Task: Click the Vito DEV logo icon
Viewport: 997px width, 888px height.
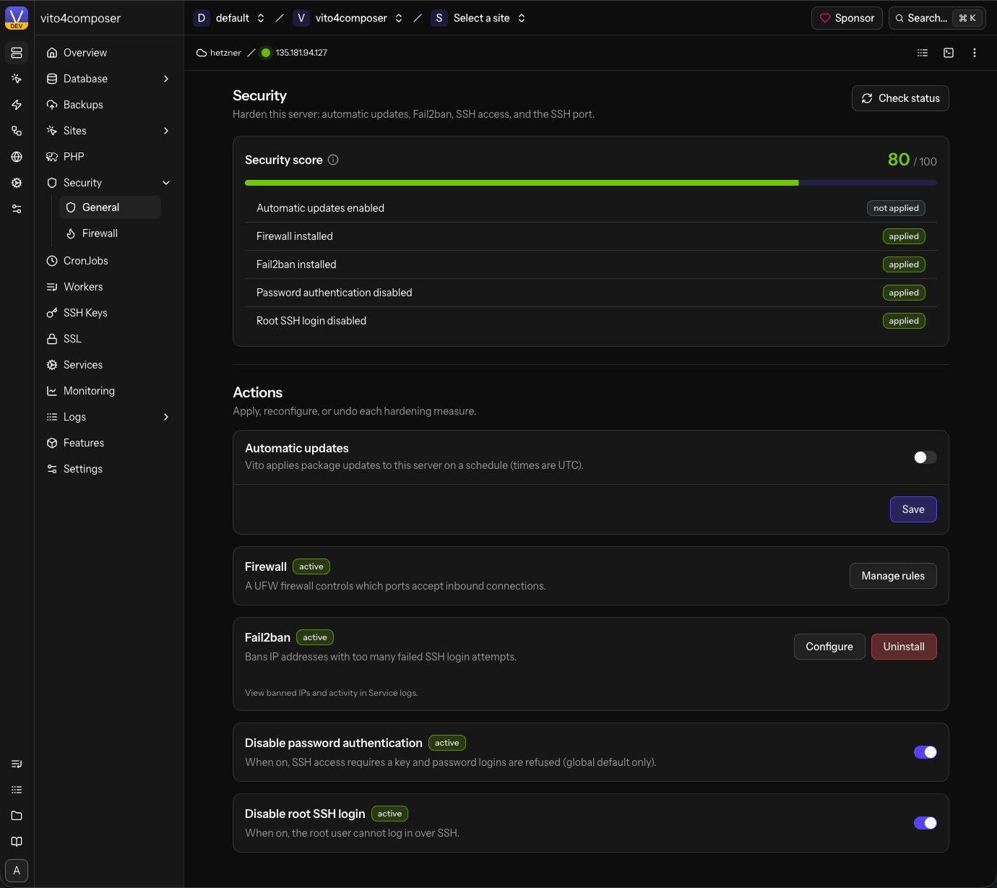Action: tap(17, 18)
